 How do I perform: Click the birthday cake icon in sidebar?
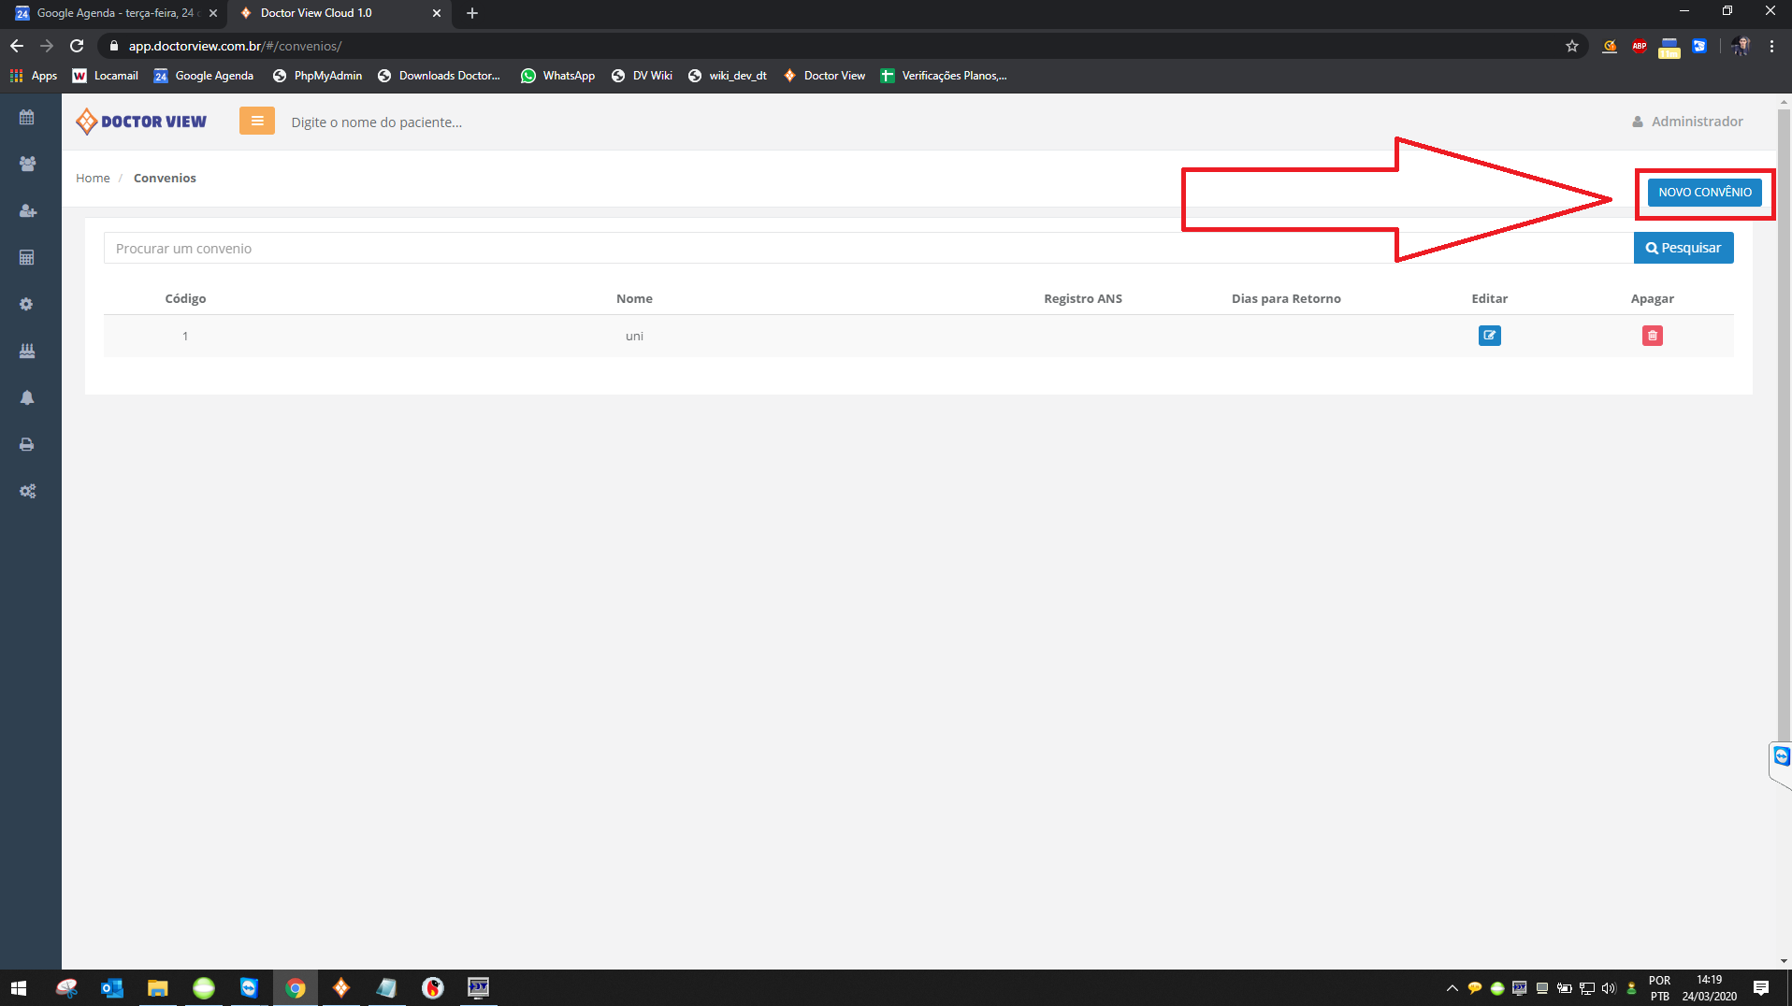27,352
